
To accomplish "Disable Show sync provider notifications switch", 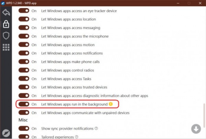I will tap(24, 128).
